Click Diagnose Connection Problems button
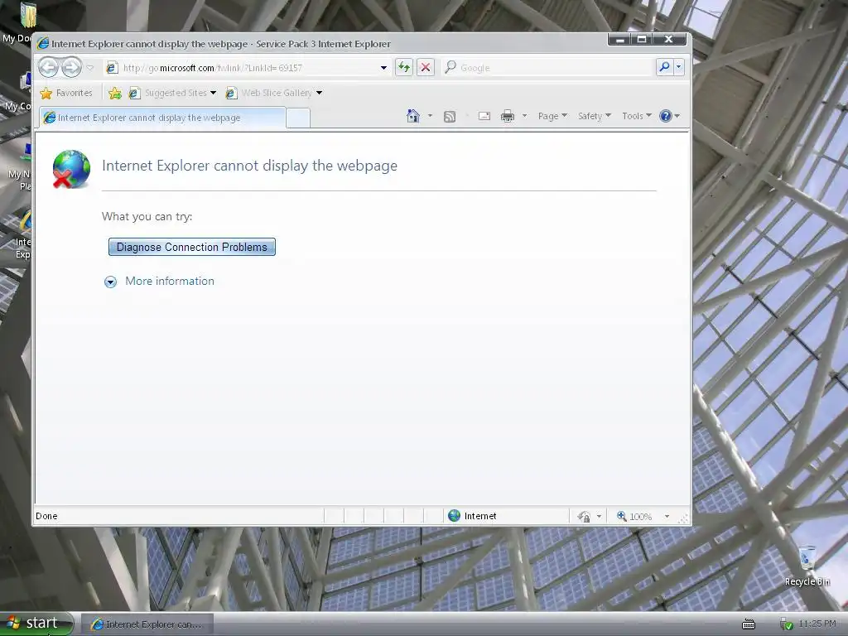Image resolution: width=848 pixels, height=636 pixels. click(192, 247)
